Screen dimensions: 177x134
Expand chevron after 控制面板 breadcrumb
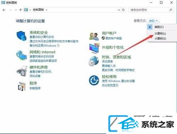[x=47, y=10]
